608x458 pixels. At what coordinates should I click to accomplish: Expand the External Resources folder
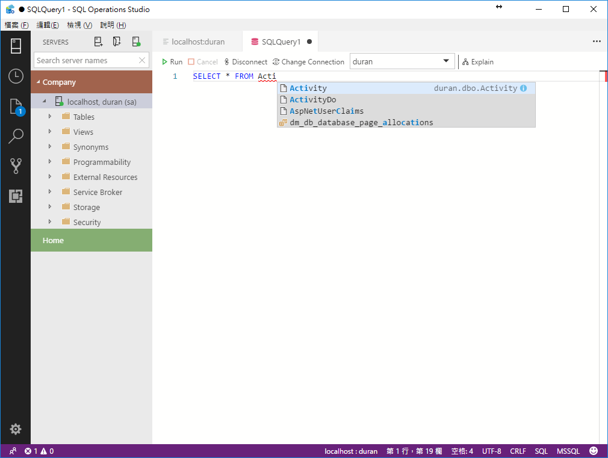[49, 176]
